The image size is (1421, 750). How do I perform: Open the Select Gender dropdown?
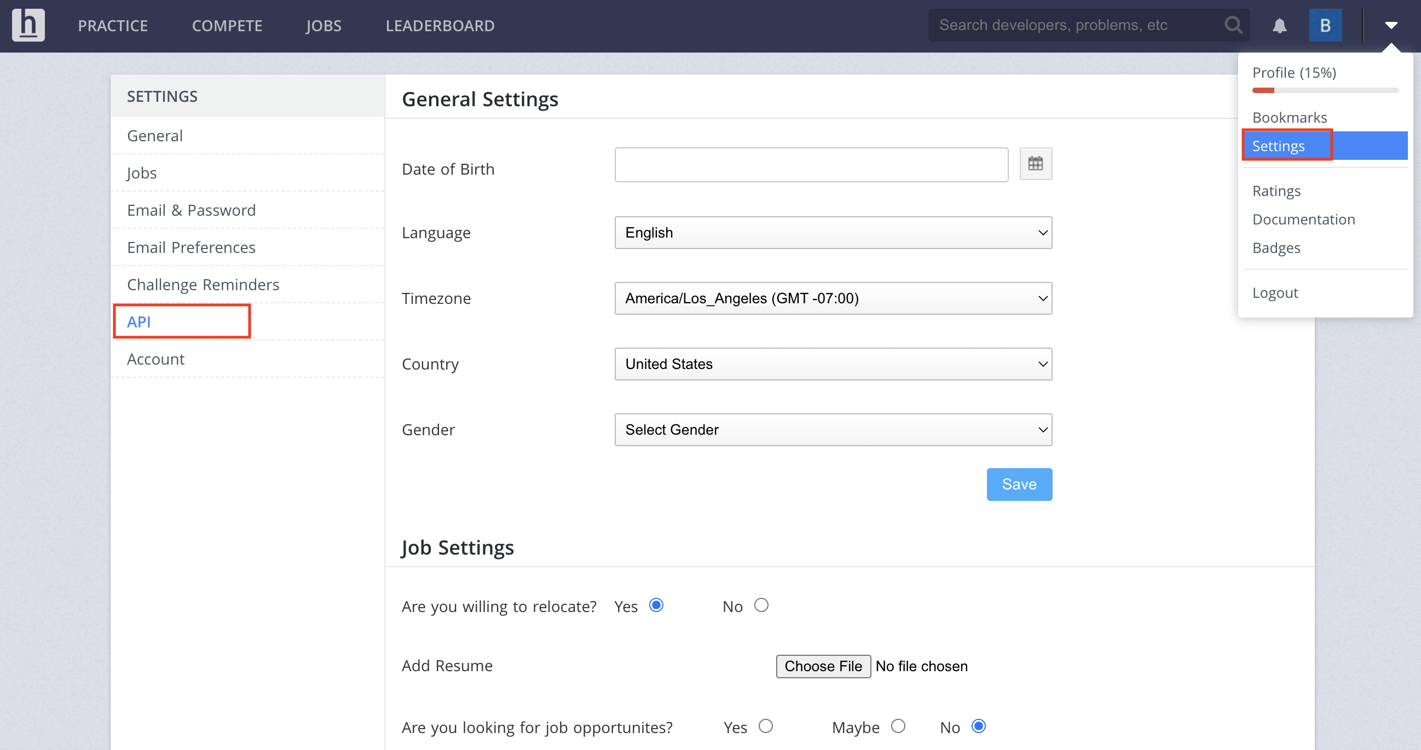(833, 430)
